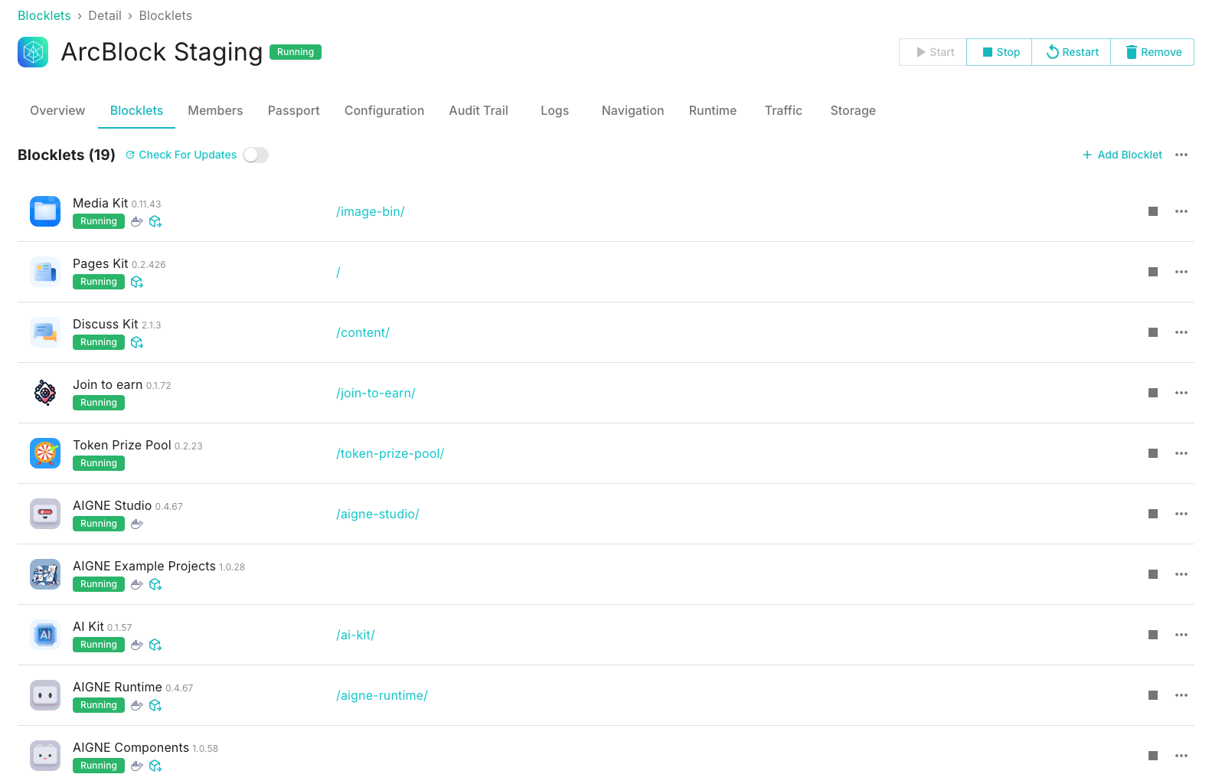Toggle the Check For Updates switch
The image size is (1209, 784).
tap(256, 155)
